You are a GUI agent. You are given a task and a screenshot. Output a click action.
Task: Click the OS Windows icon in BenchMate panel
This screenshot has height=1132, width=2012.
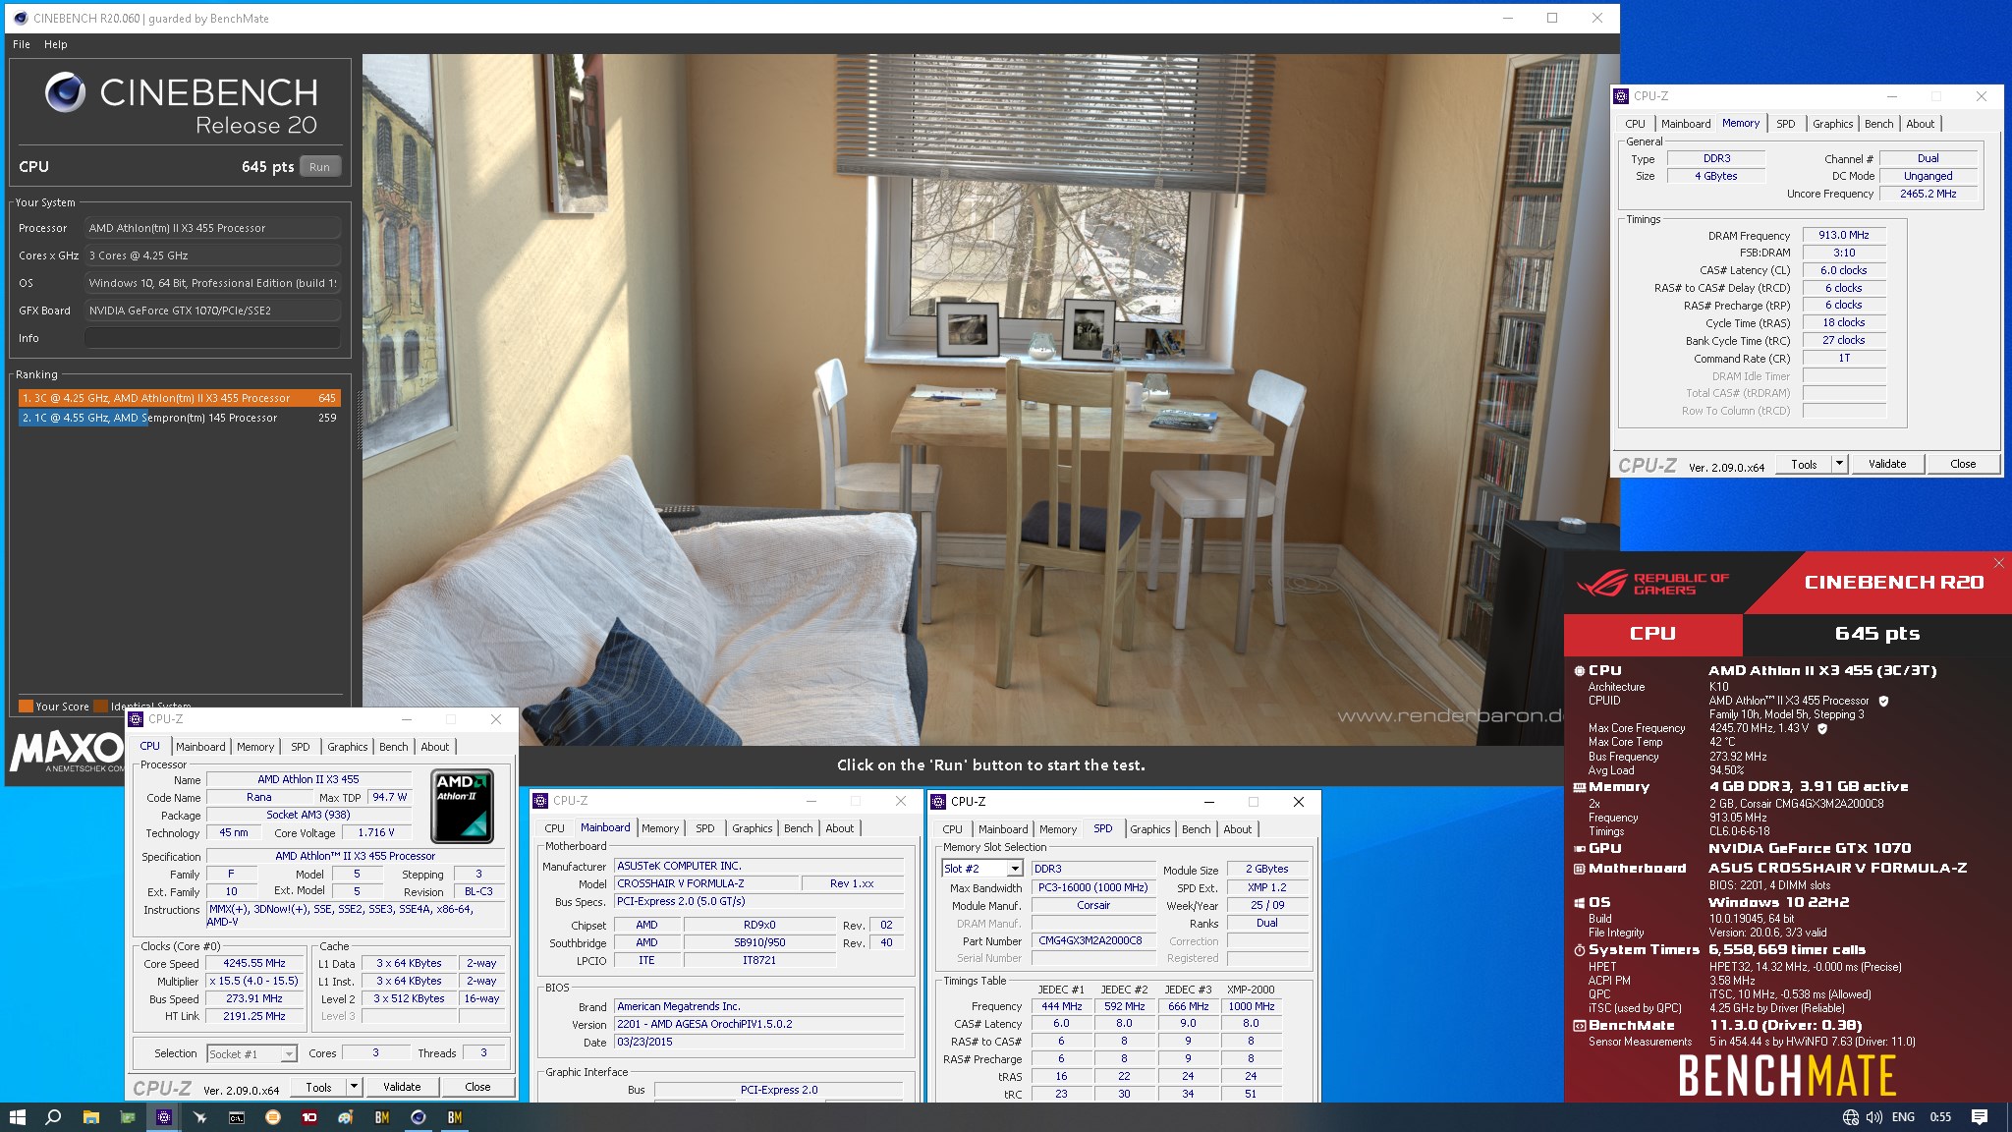point(1580,903)
